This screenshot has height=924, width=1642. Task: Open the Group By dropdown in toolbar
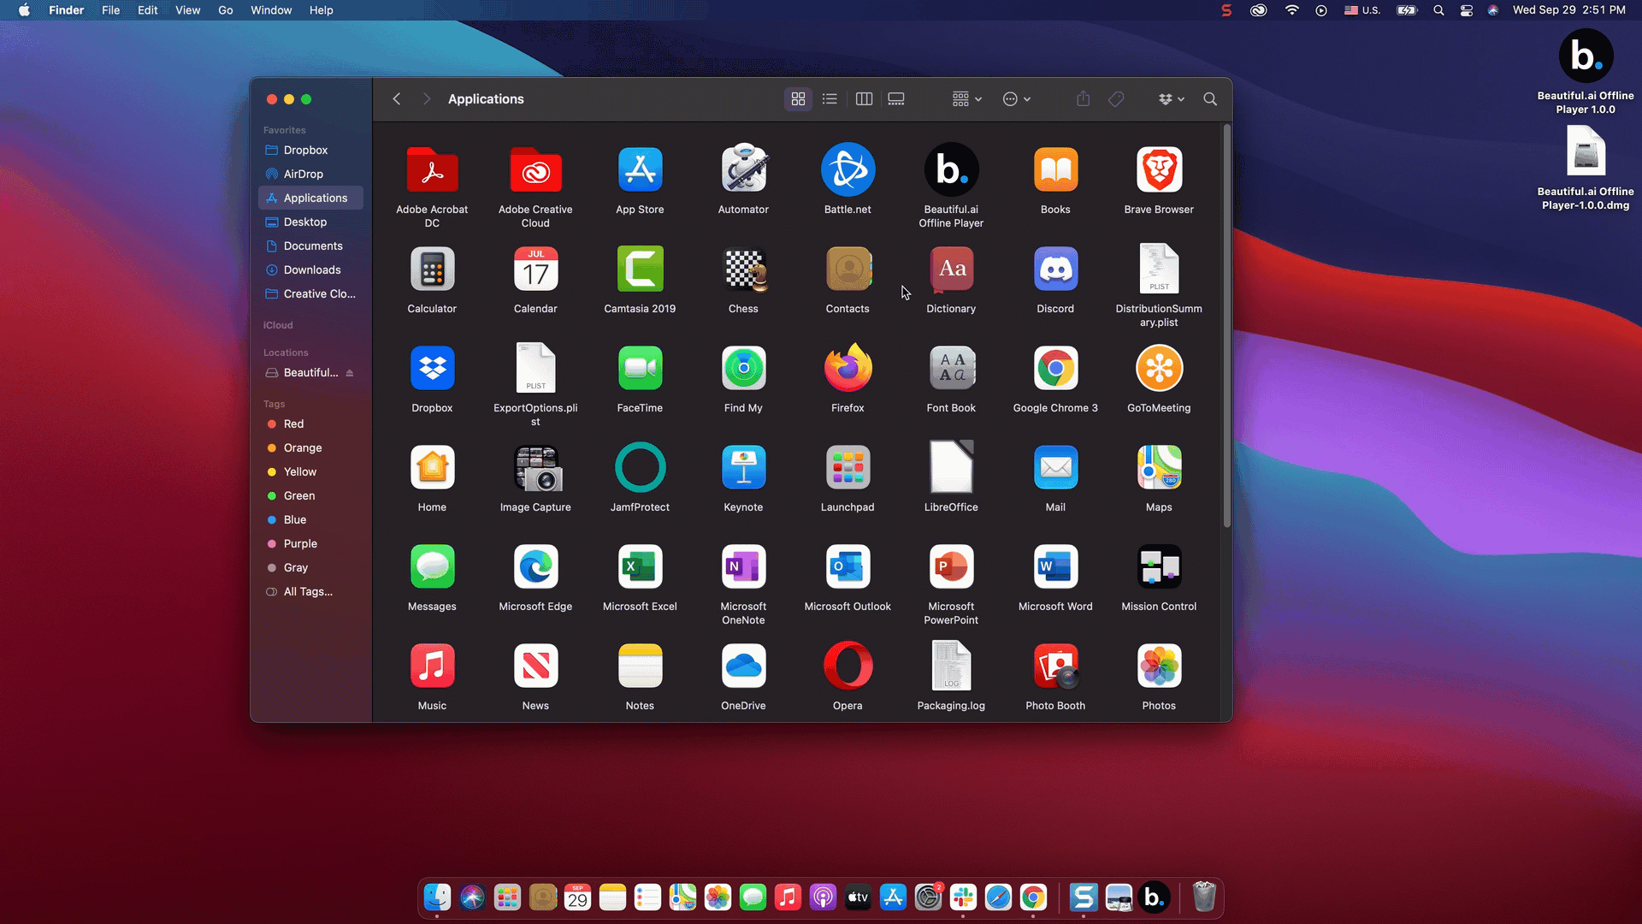(967, 99)
